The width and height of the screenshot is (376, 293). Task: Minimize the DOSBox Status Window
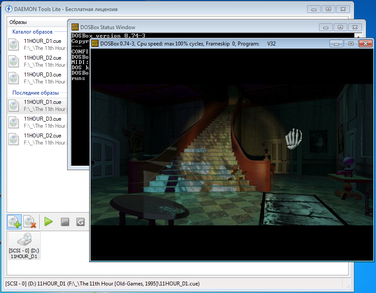(326, 27)
